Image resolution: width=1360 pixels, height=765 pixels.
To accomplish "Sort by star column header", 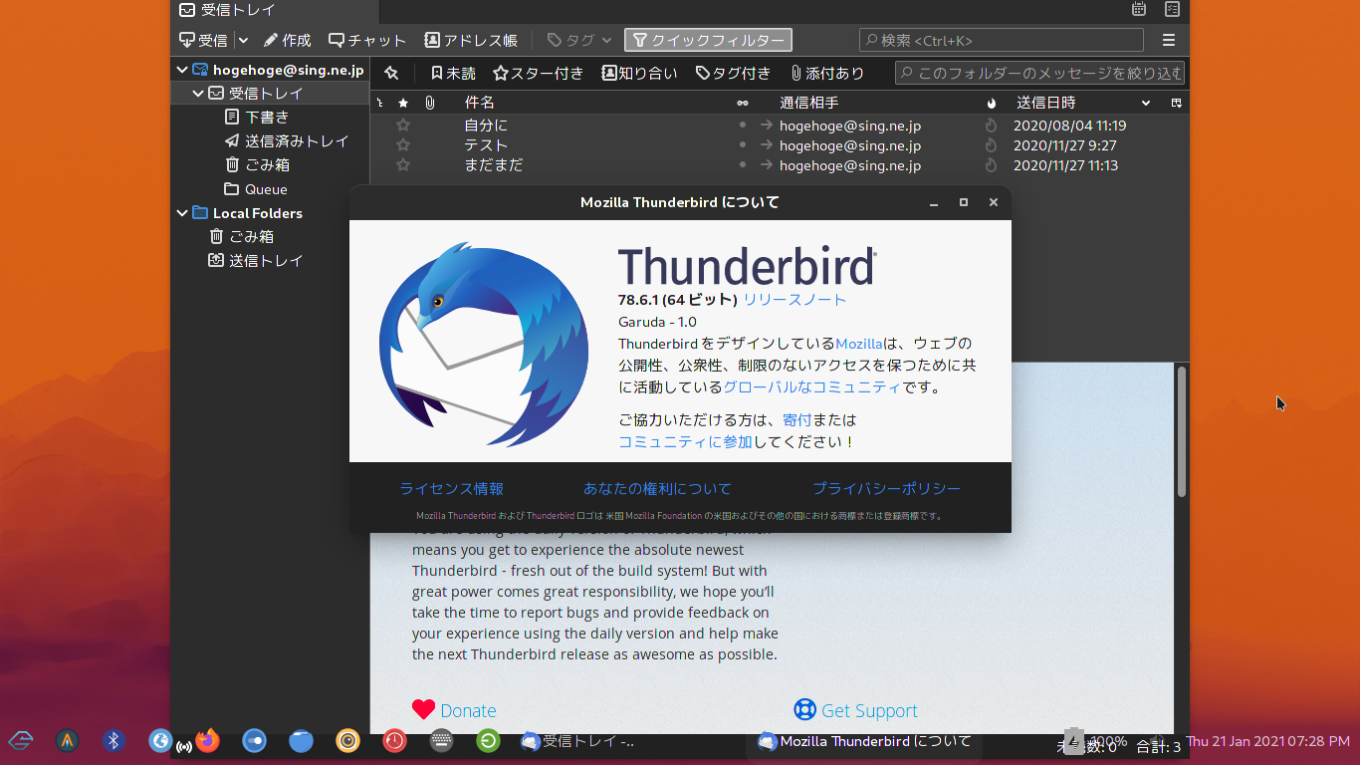I will tap(402, 103).
